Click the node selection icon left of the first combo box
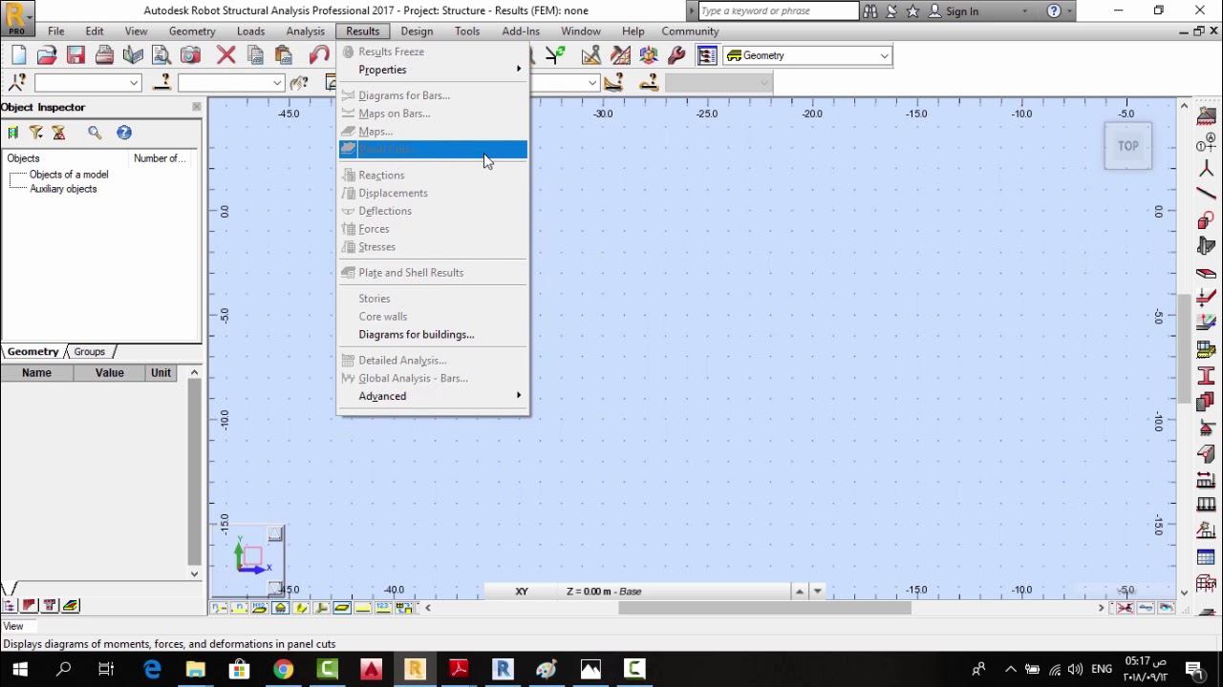1223x687 pixels. tap(17, 83)
